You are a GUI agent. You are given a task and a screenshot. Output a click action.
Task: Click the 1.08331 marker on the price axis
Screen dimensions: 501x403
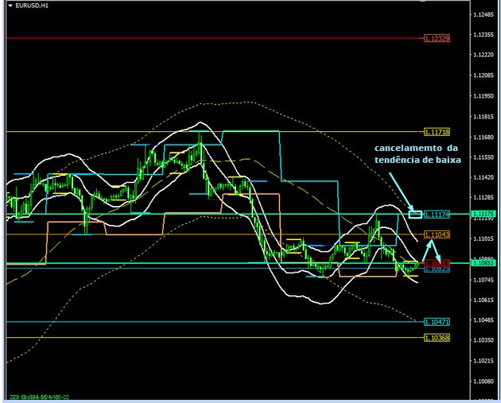pos(483,263)
